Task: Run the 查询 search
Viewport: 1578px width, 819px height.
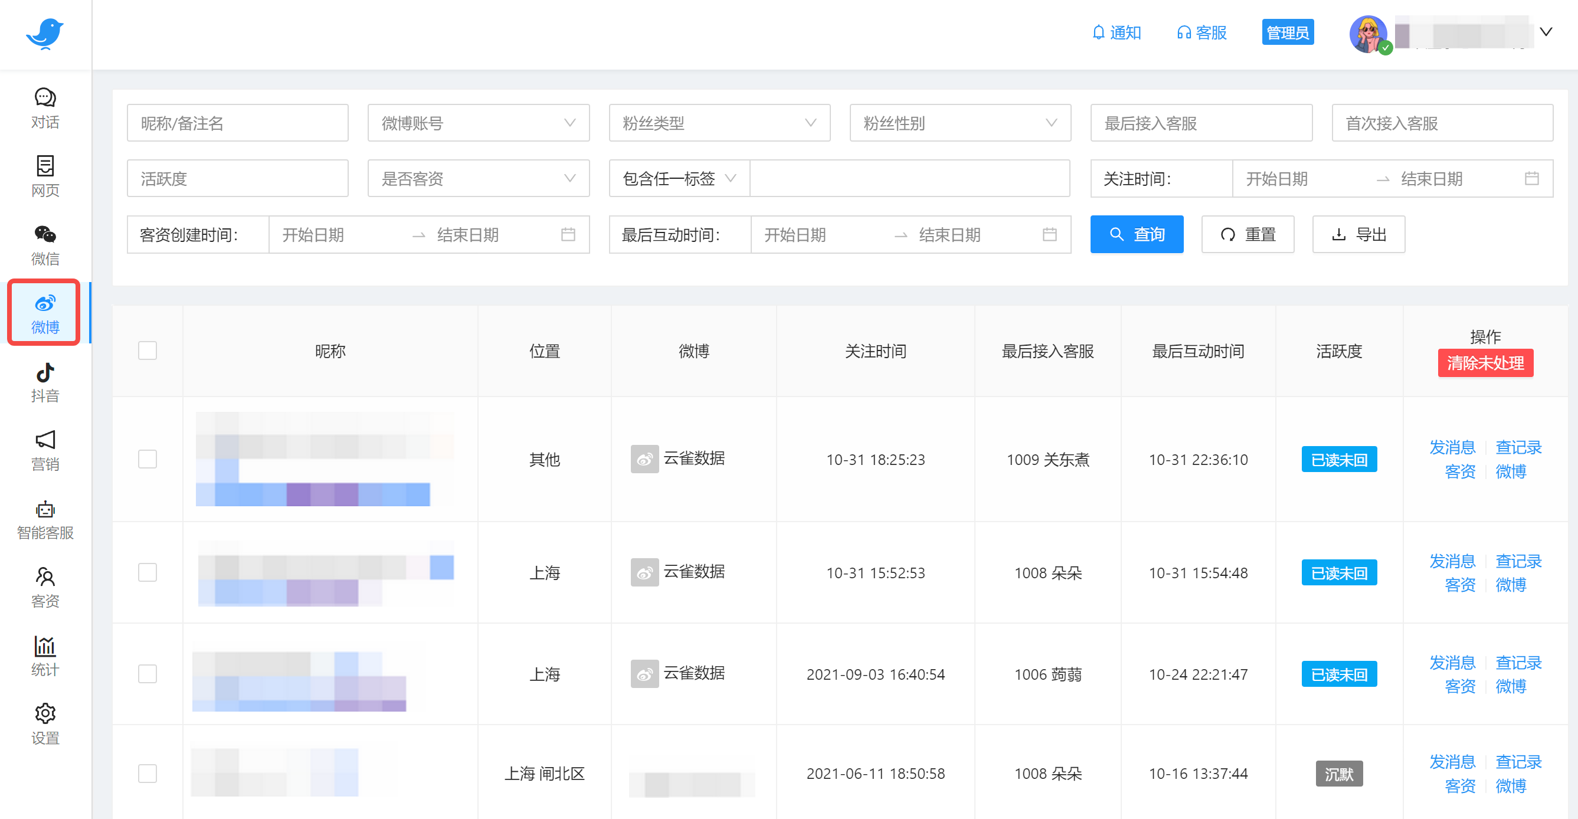Action: point(1137,234)
